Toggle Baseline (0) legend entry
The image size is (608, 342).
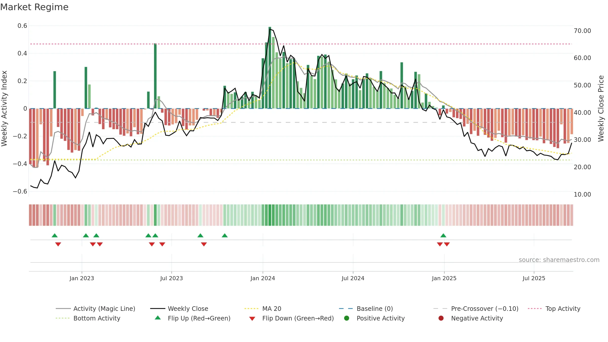(x=366, y=309)
